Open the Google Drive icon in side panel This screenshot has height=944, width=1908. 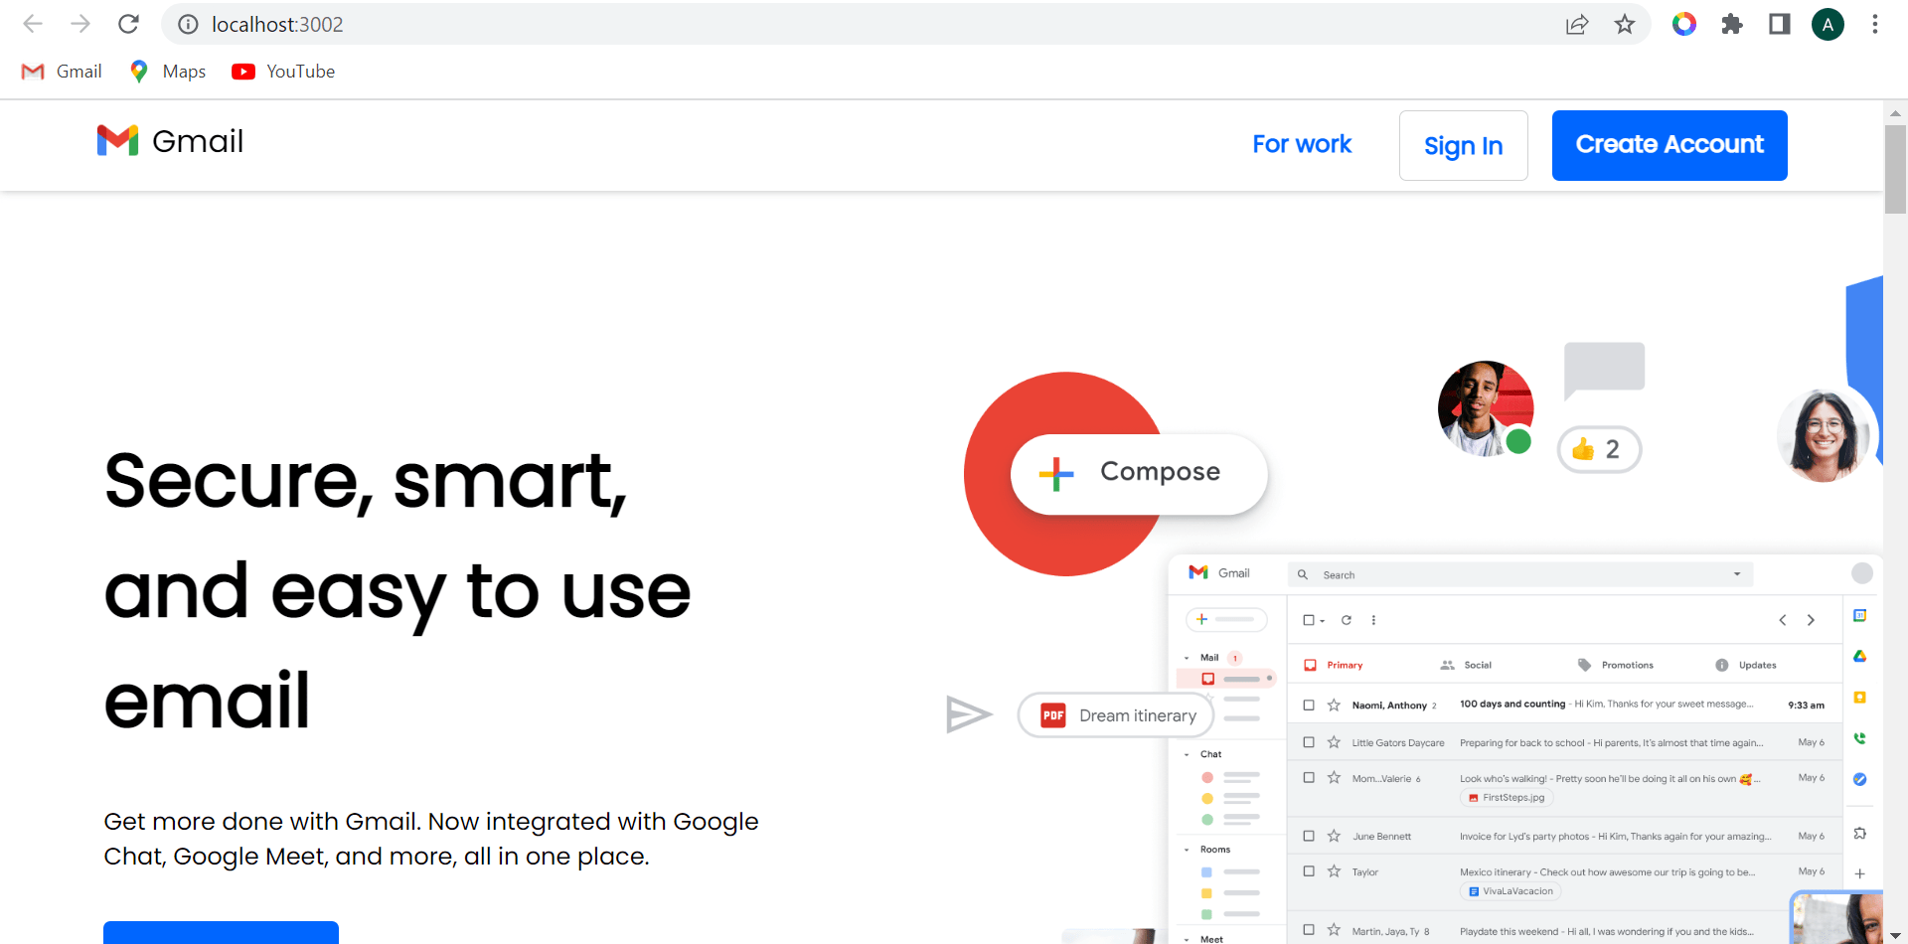click(x=1860, y=656)
